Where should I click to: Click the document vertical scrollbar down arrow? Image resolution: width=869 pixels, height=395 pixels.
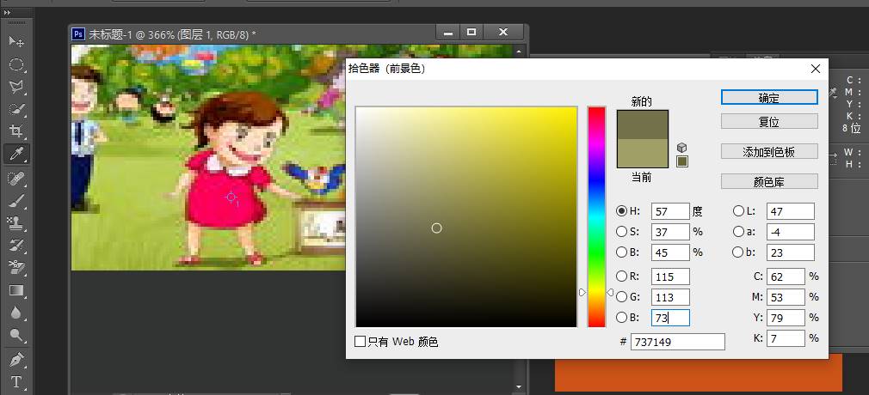[x=519, y=386]
